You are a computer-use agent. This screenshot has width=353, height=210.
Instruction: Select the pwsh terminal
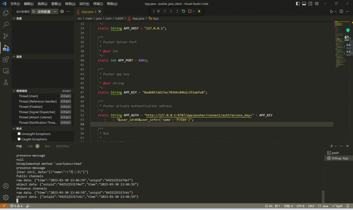[339, 153]
